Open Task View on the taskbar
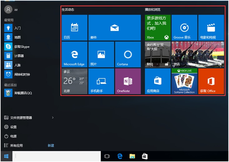The width and height of the screenshot is (229, 162). click(107, 156)
